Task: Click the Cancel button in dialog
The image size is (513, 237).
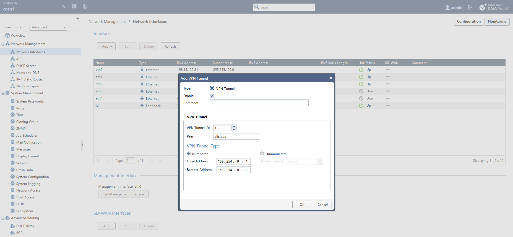Action: 322,204
